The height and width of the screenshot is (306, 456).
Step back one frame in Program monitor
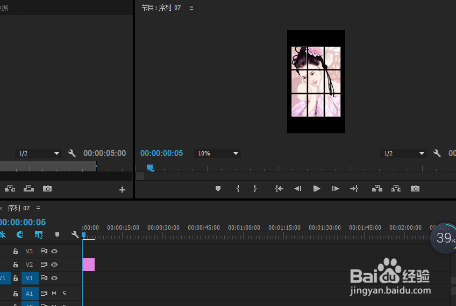298,189
